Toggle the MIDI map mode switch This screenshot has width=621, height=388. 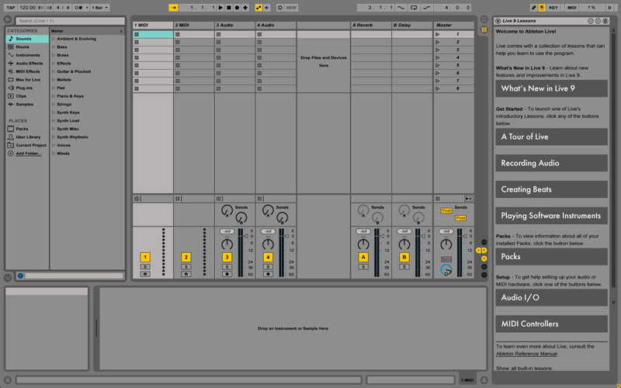(571, 8)
